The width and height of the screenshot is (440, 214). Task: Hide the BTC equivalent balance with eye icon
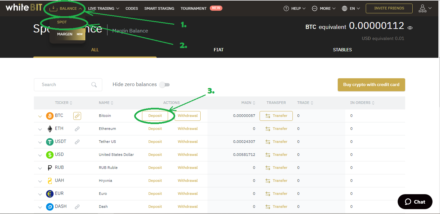pyautogui.click(x=410, y=28)
